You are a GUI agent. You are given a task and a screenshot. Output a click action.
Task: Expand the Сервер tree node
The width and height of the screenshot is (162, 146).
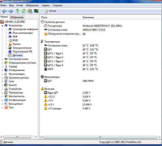[x=2, y=67]
